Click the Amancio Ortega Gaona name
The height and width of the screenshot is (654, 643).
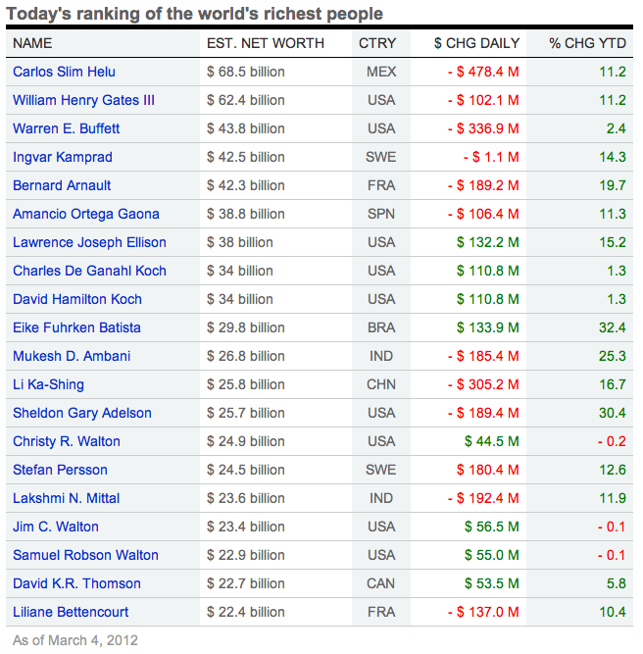[x=85, y=214]
